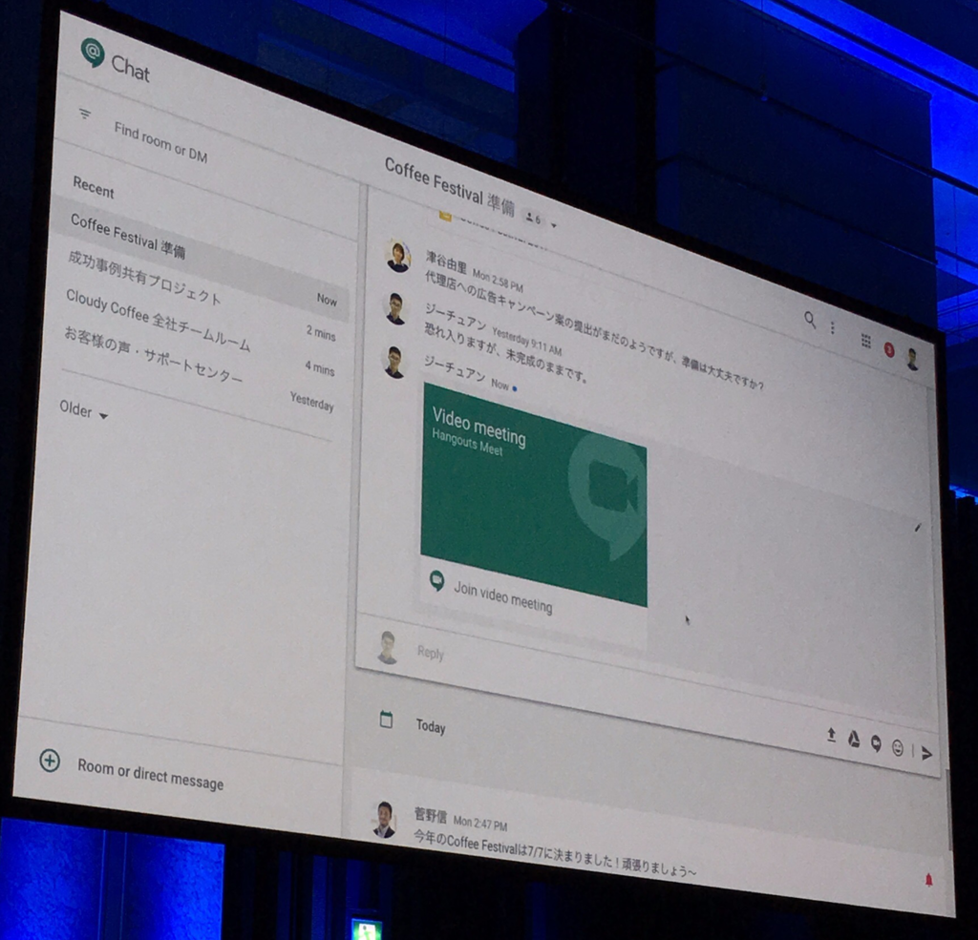The height and width of the screenshot is (940, 978).
Task: Click the avatar beside the Yesterday 9:11 AM message
Action: click(395, 308)
